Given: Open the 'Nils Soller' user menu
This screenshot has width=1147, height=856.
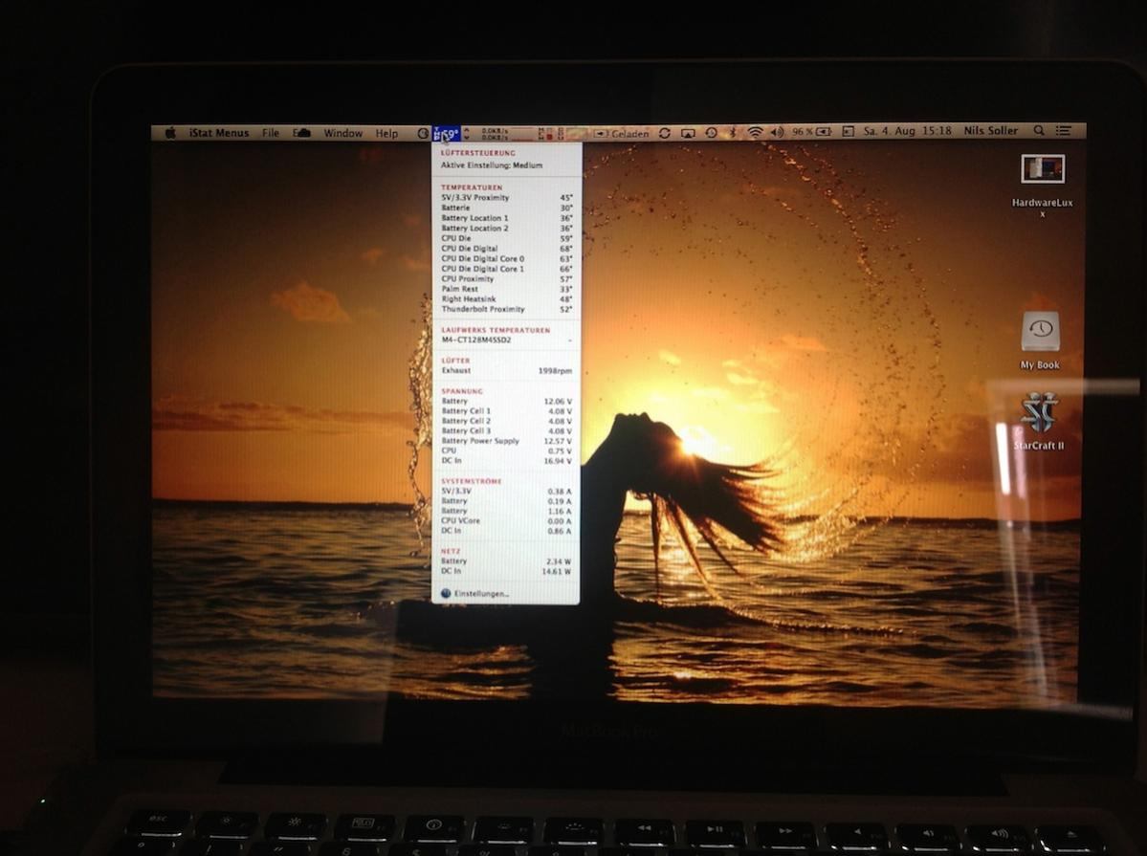Looking at the screenshot, I should coord(990,131).
